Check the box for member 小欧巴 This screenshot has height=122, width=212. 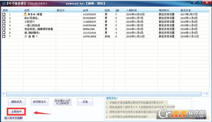pyautogui.click(x=4, y=22)
